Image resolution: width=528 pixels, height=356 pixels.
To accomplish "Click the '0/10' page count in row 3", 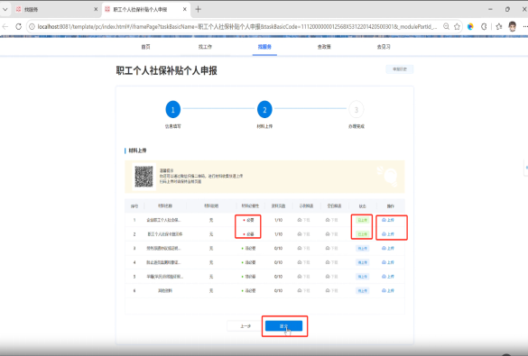I will (279, 249).
